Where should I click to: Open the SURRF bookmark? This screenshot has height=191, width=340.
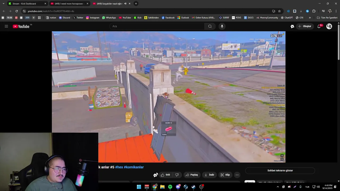[x=224, y=18]
